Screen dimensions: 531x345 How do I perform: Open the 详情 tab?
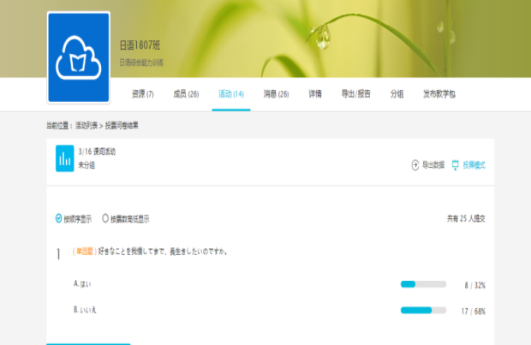pos(315,94)
